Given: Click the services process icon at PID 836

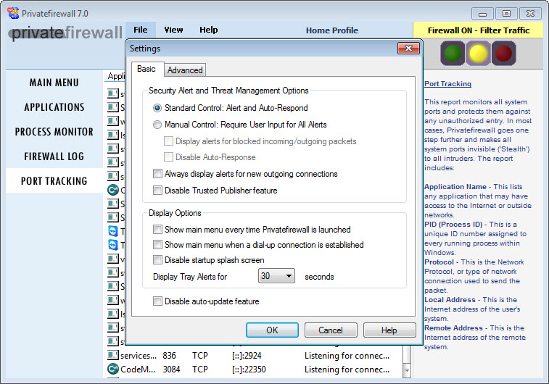Looking at the screenshot, I should coord(112,356).
